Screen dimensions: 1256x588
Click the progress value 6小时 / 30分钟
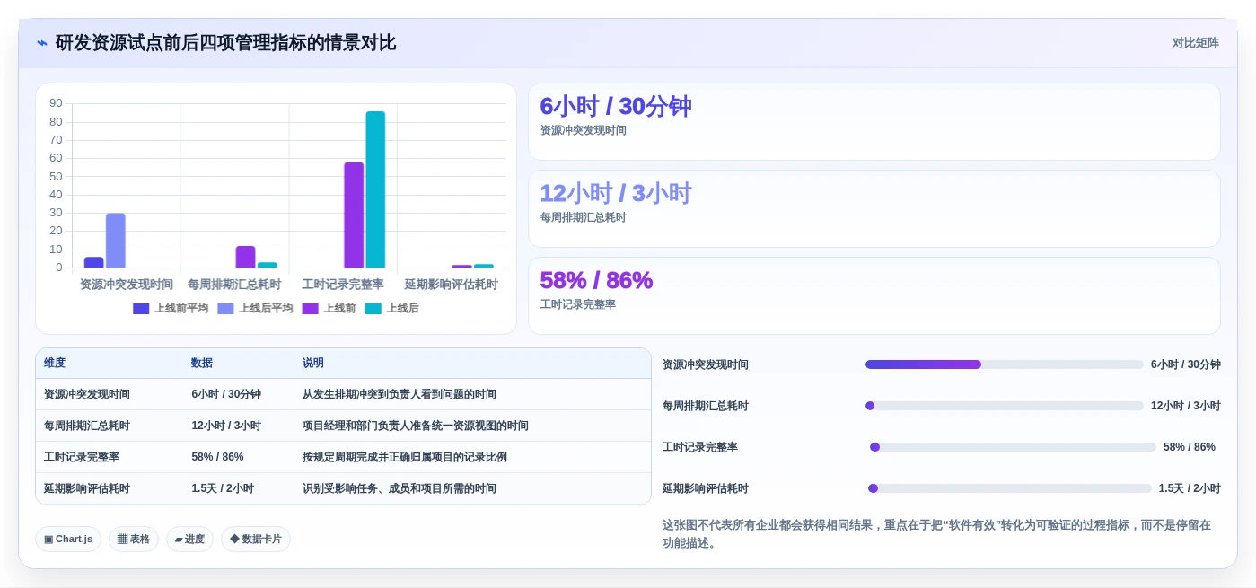(x=1186, y=364)
